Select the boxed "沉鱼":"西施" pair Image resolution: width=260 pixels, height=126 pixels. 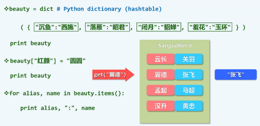pyautogui.click(x=56, y=27)
